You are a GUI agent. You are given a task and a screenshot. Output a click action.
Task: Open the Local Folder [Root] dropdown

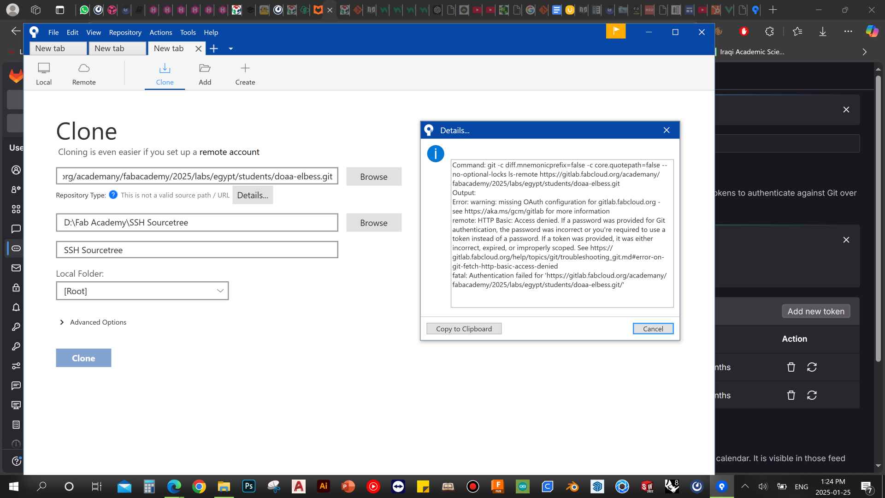142,291
